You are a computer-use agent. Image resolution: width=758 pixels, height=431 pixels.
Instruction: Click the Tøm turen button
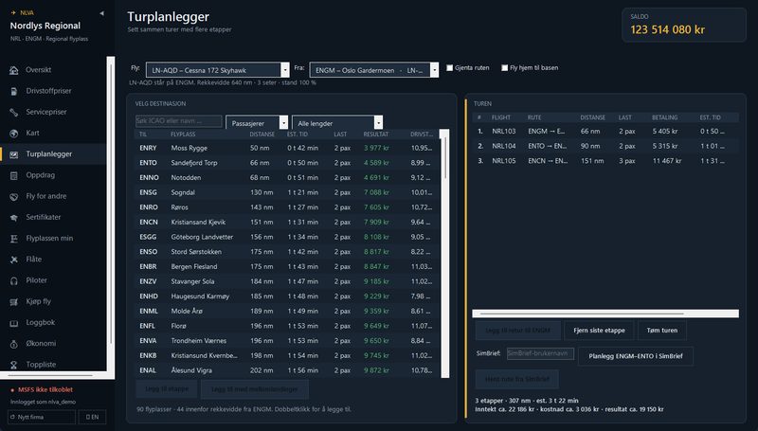point(661,331)
